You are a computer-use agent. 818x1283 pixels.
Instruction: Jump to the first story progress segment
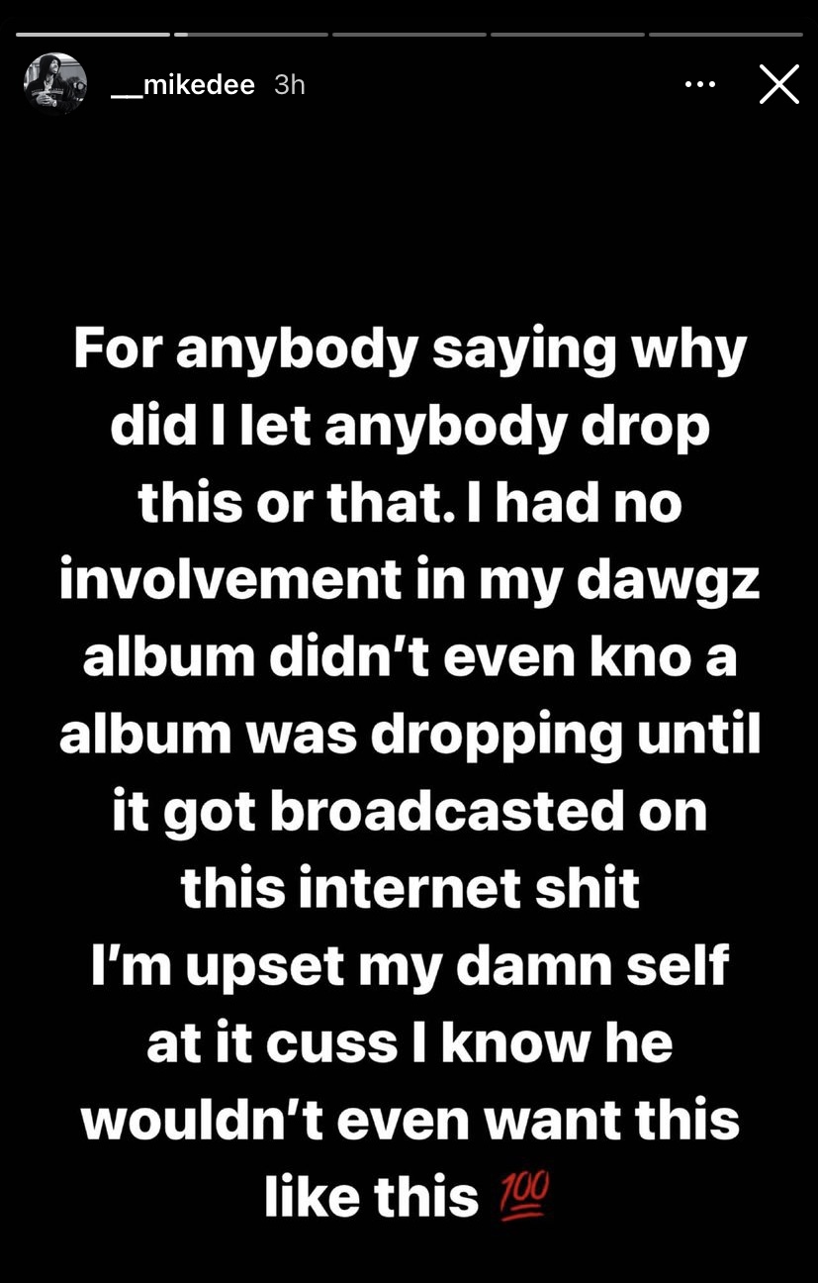coord(93,35)
